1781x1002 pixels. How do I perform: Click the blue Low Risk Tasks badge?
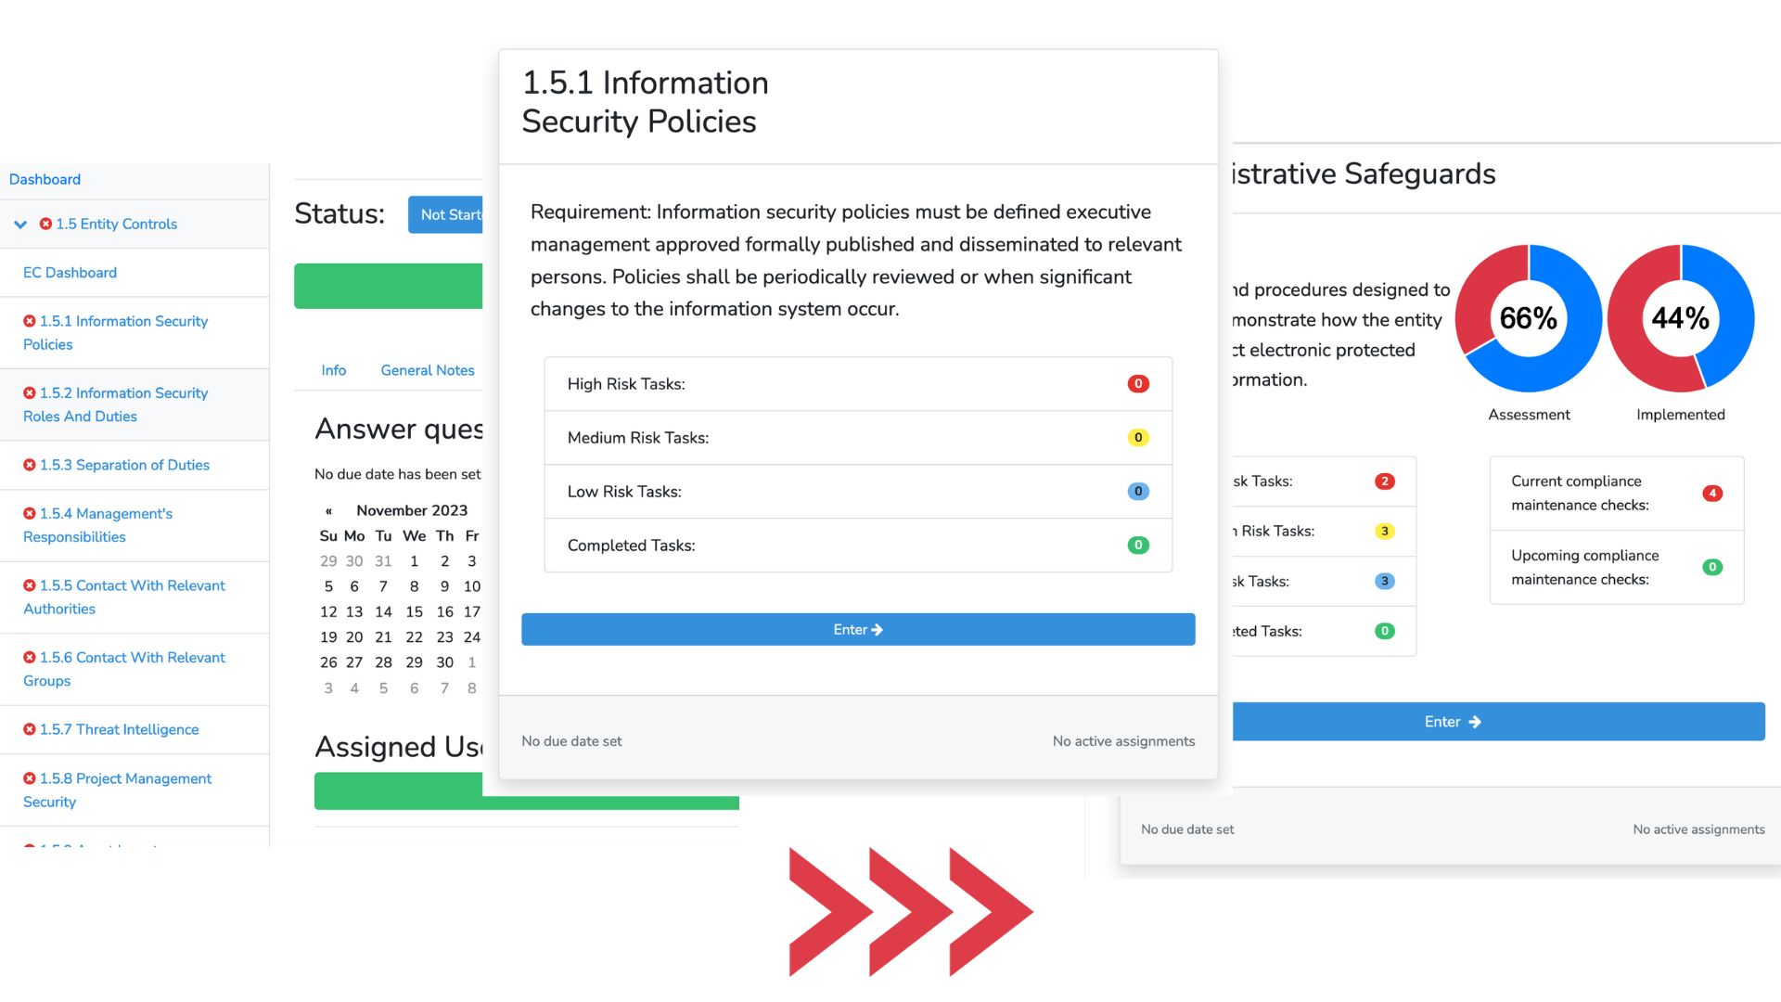pos(1138,491)
